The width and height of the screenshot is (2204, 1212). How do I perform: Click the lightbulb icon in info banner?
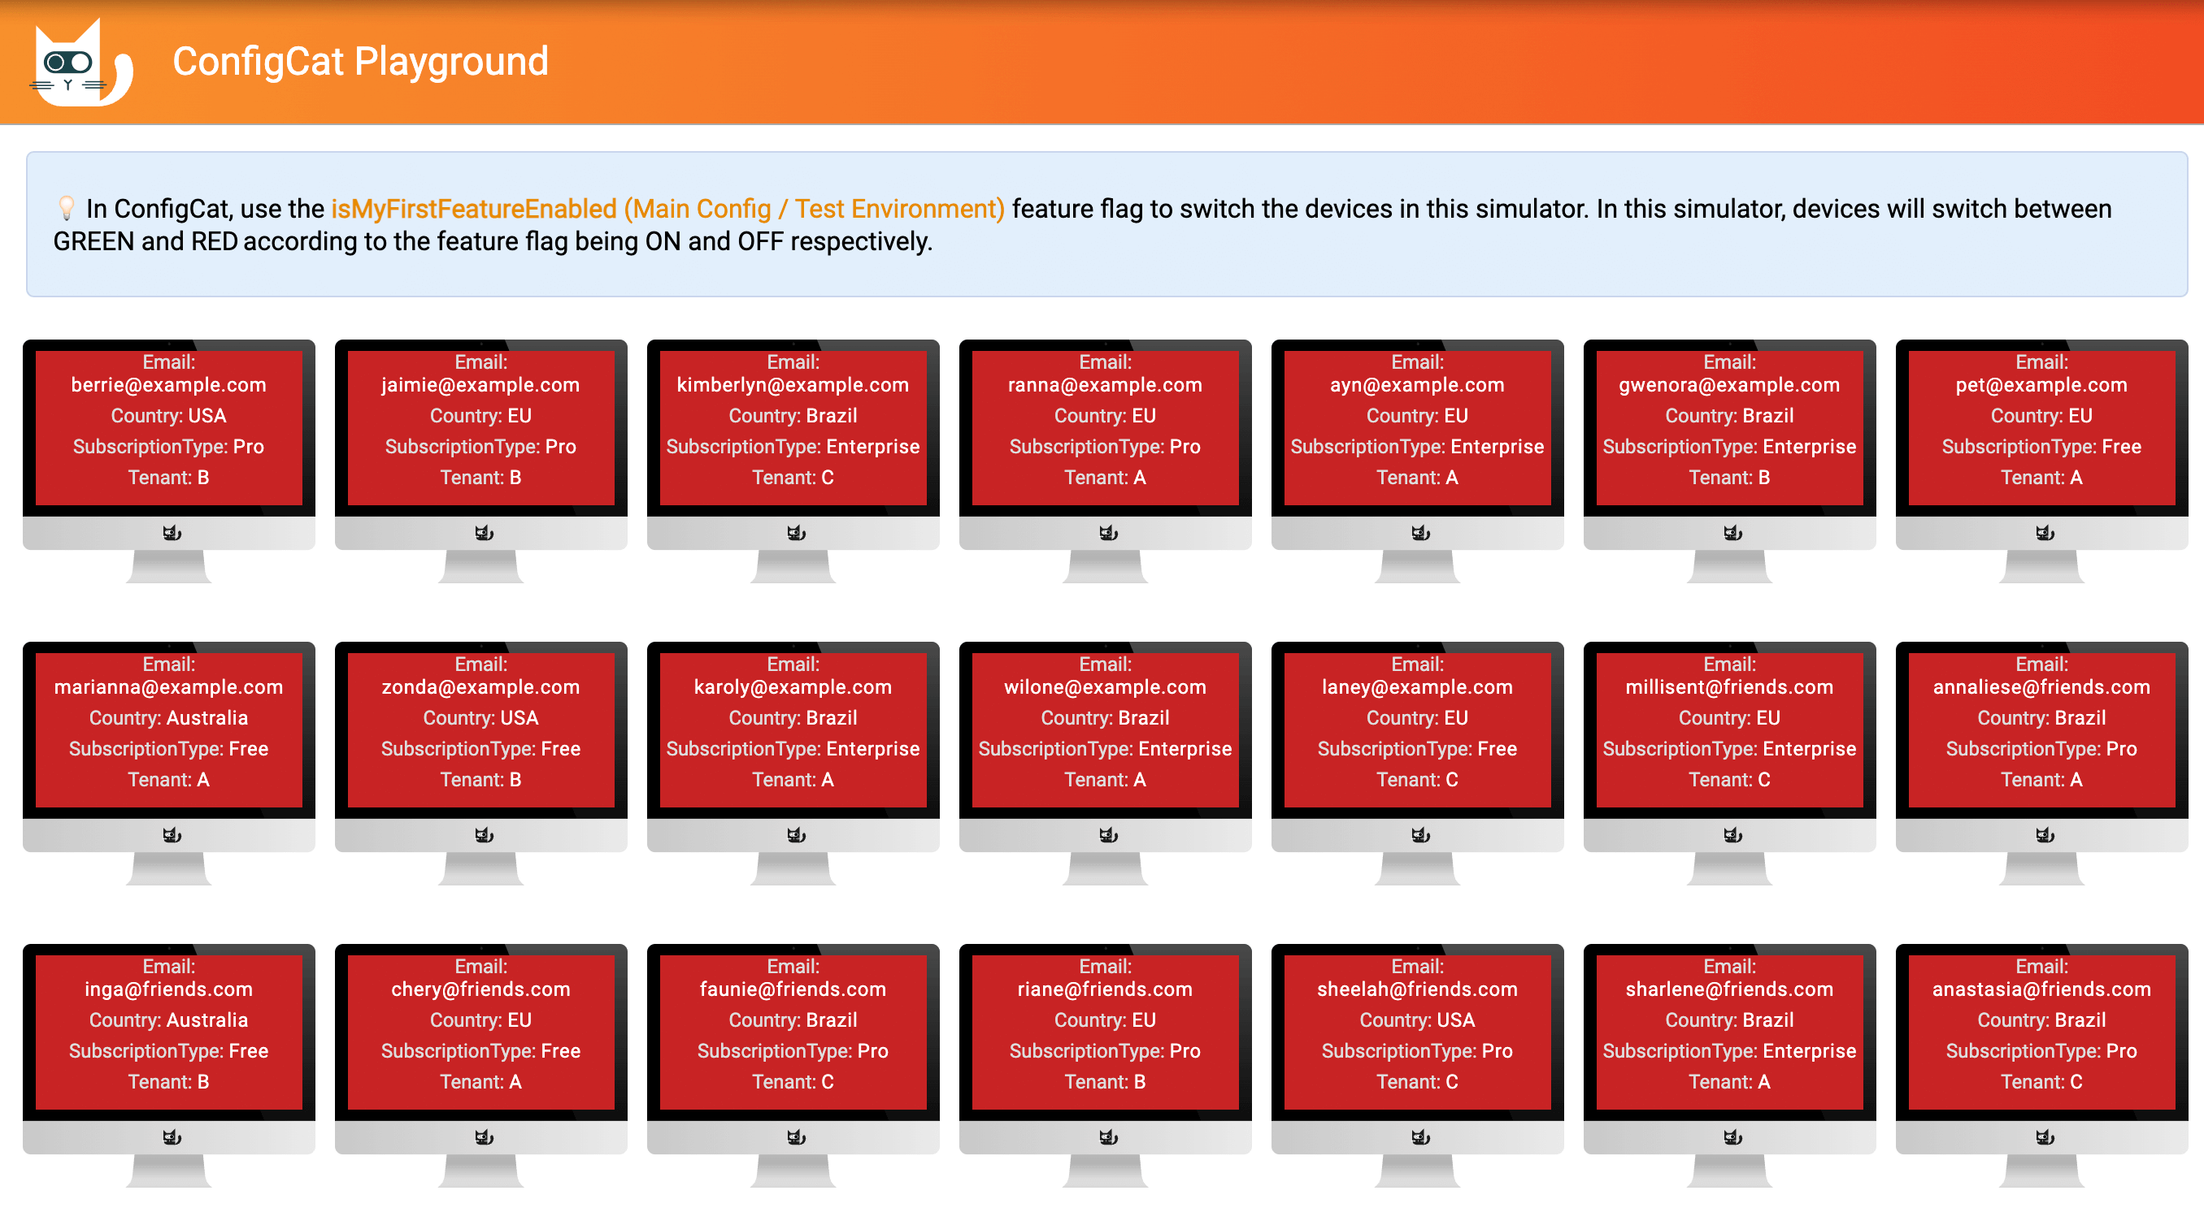click(66, 209)
